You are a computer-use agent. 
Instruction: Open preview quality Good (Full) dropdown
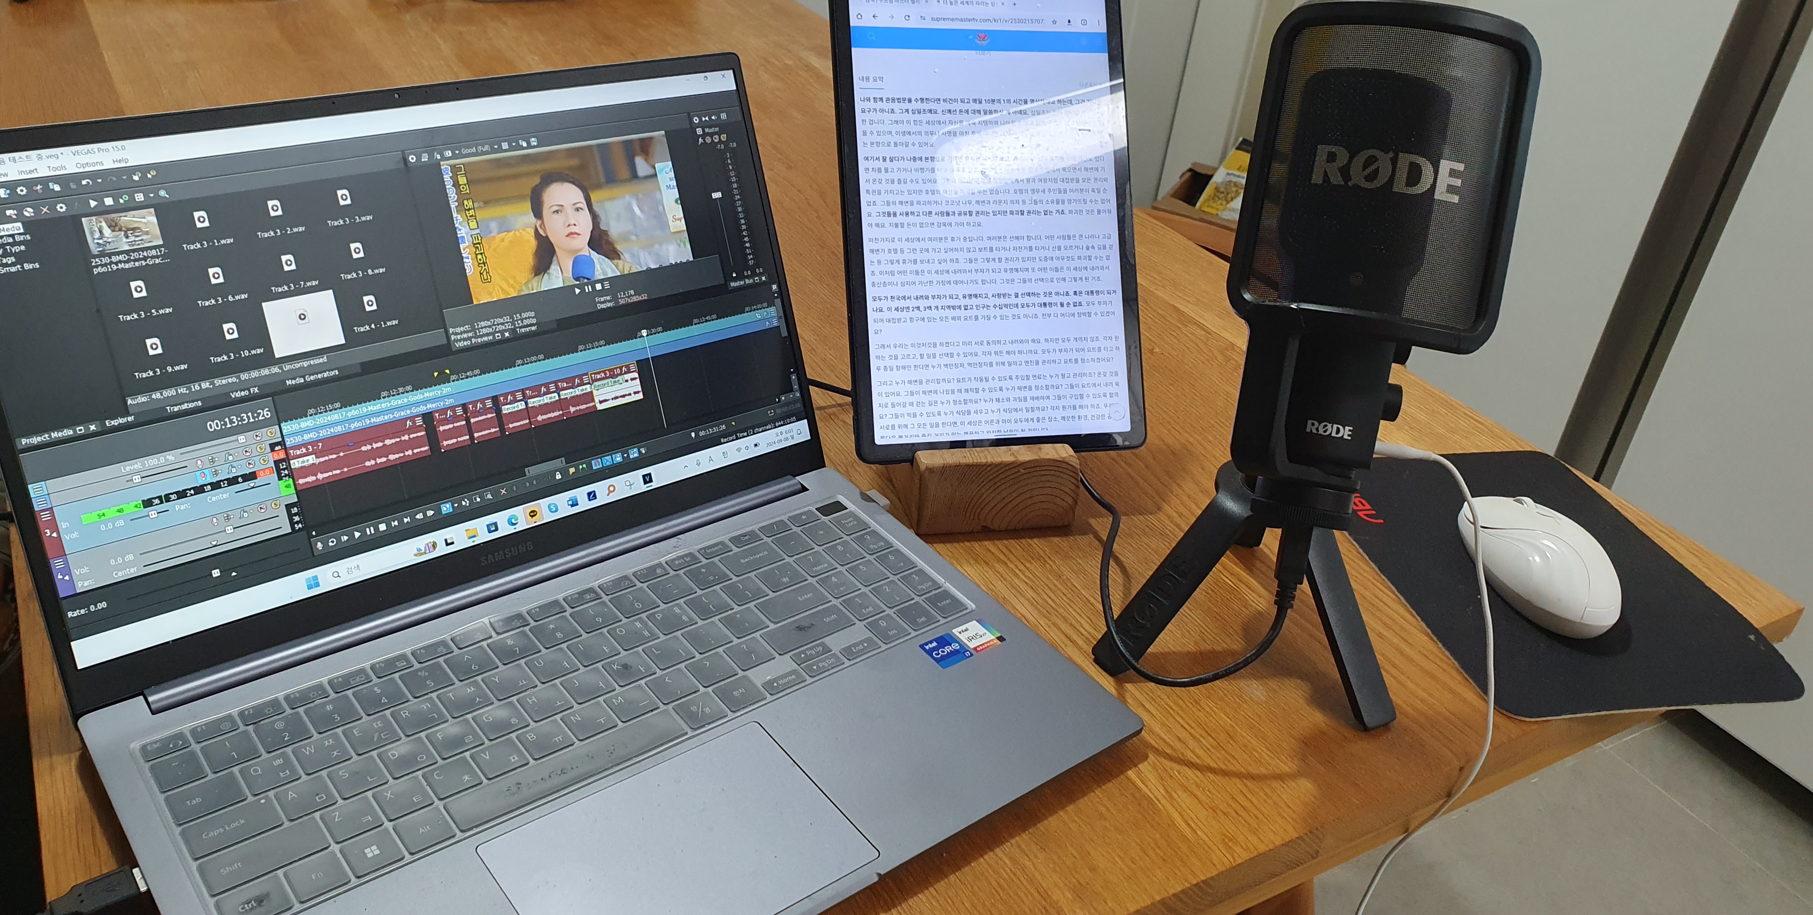(x=477, y=149)
